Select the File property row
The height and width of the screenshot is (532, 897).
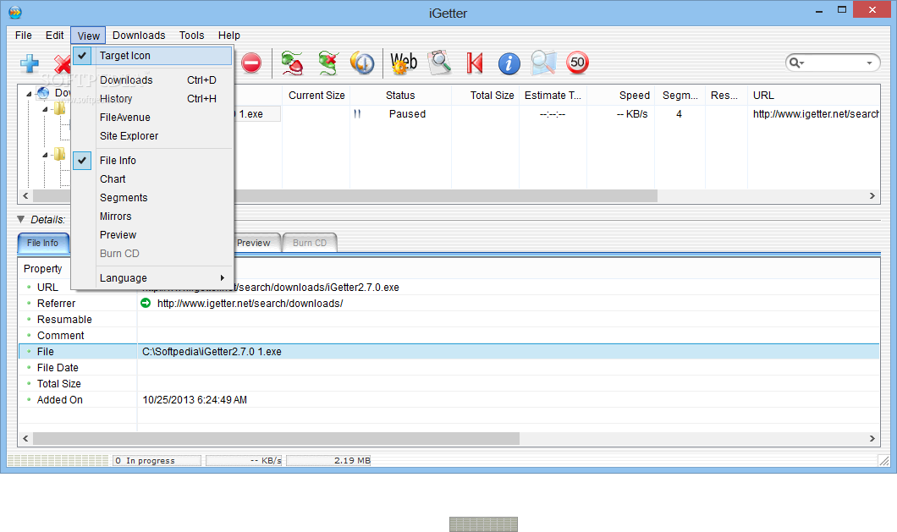coord(449,351)
